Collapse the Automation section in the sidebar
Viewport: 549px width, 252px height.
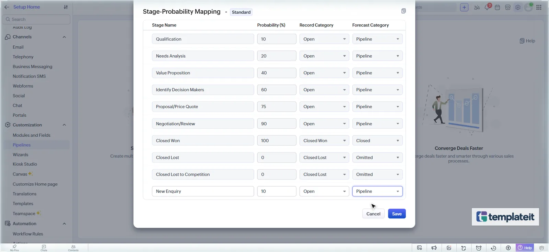pyautogui.click(x=64, y=224)
